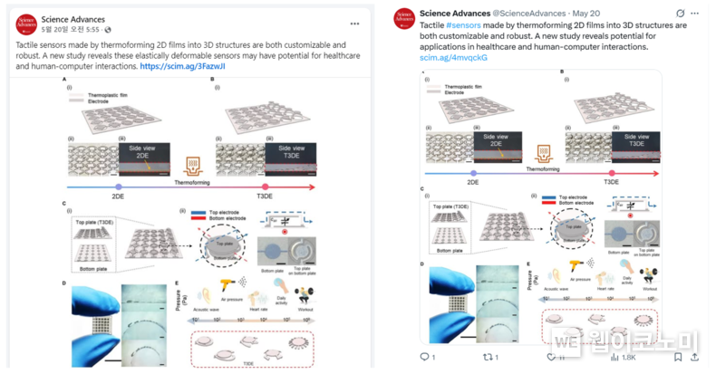
Task: Click the reply speech-bubble icon
Action: tap(425, 357)
